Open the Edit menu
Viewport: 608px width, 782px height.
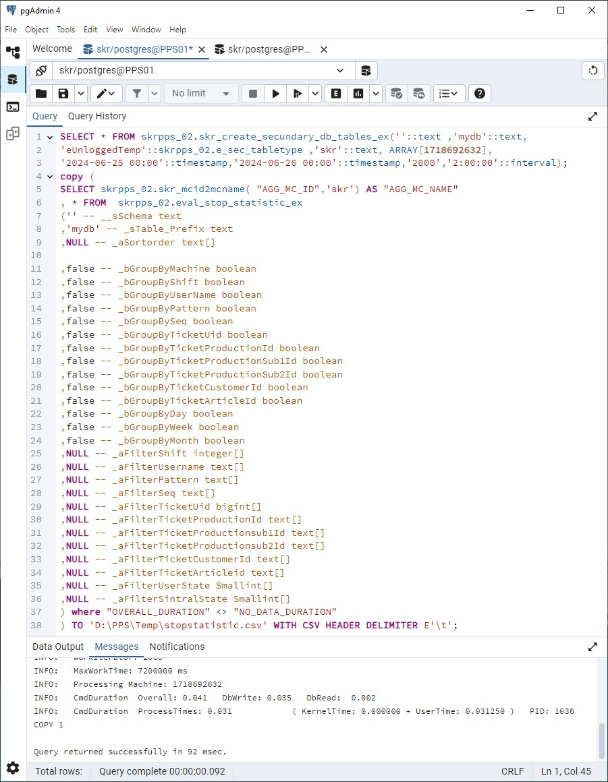[x=90, y=30]
